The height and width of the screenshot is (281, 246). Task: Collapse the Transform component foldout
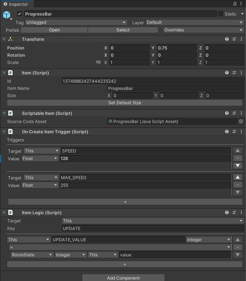(4, 39)
